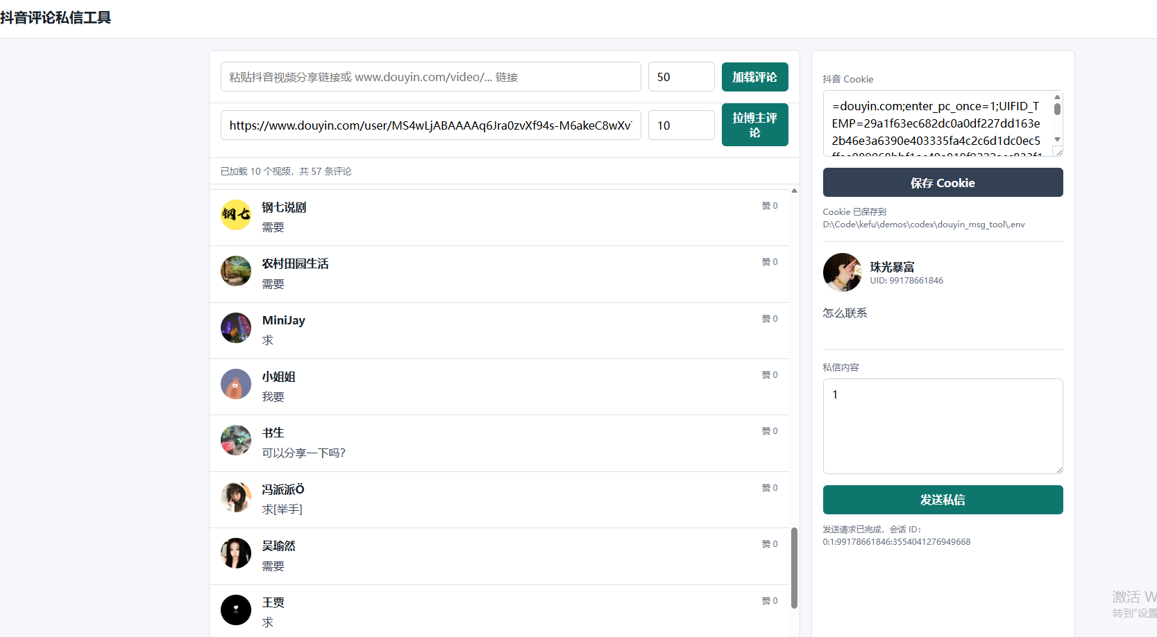Save the cookie with 保存 Cookie
Screen dimensions: 1157x637
pyautogui.click(x=943, y=182)
